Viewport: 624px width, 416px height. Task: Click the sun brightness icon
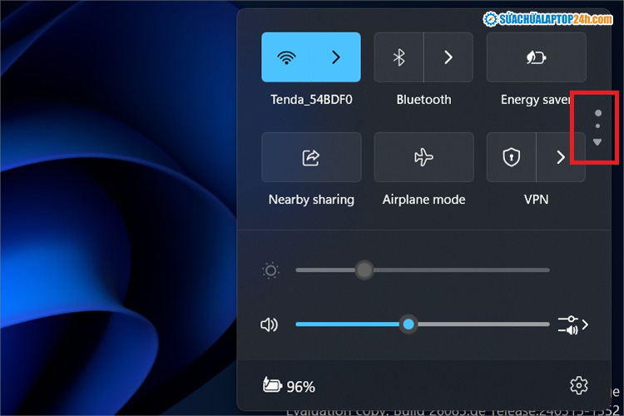coord(270,270)
